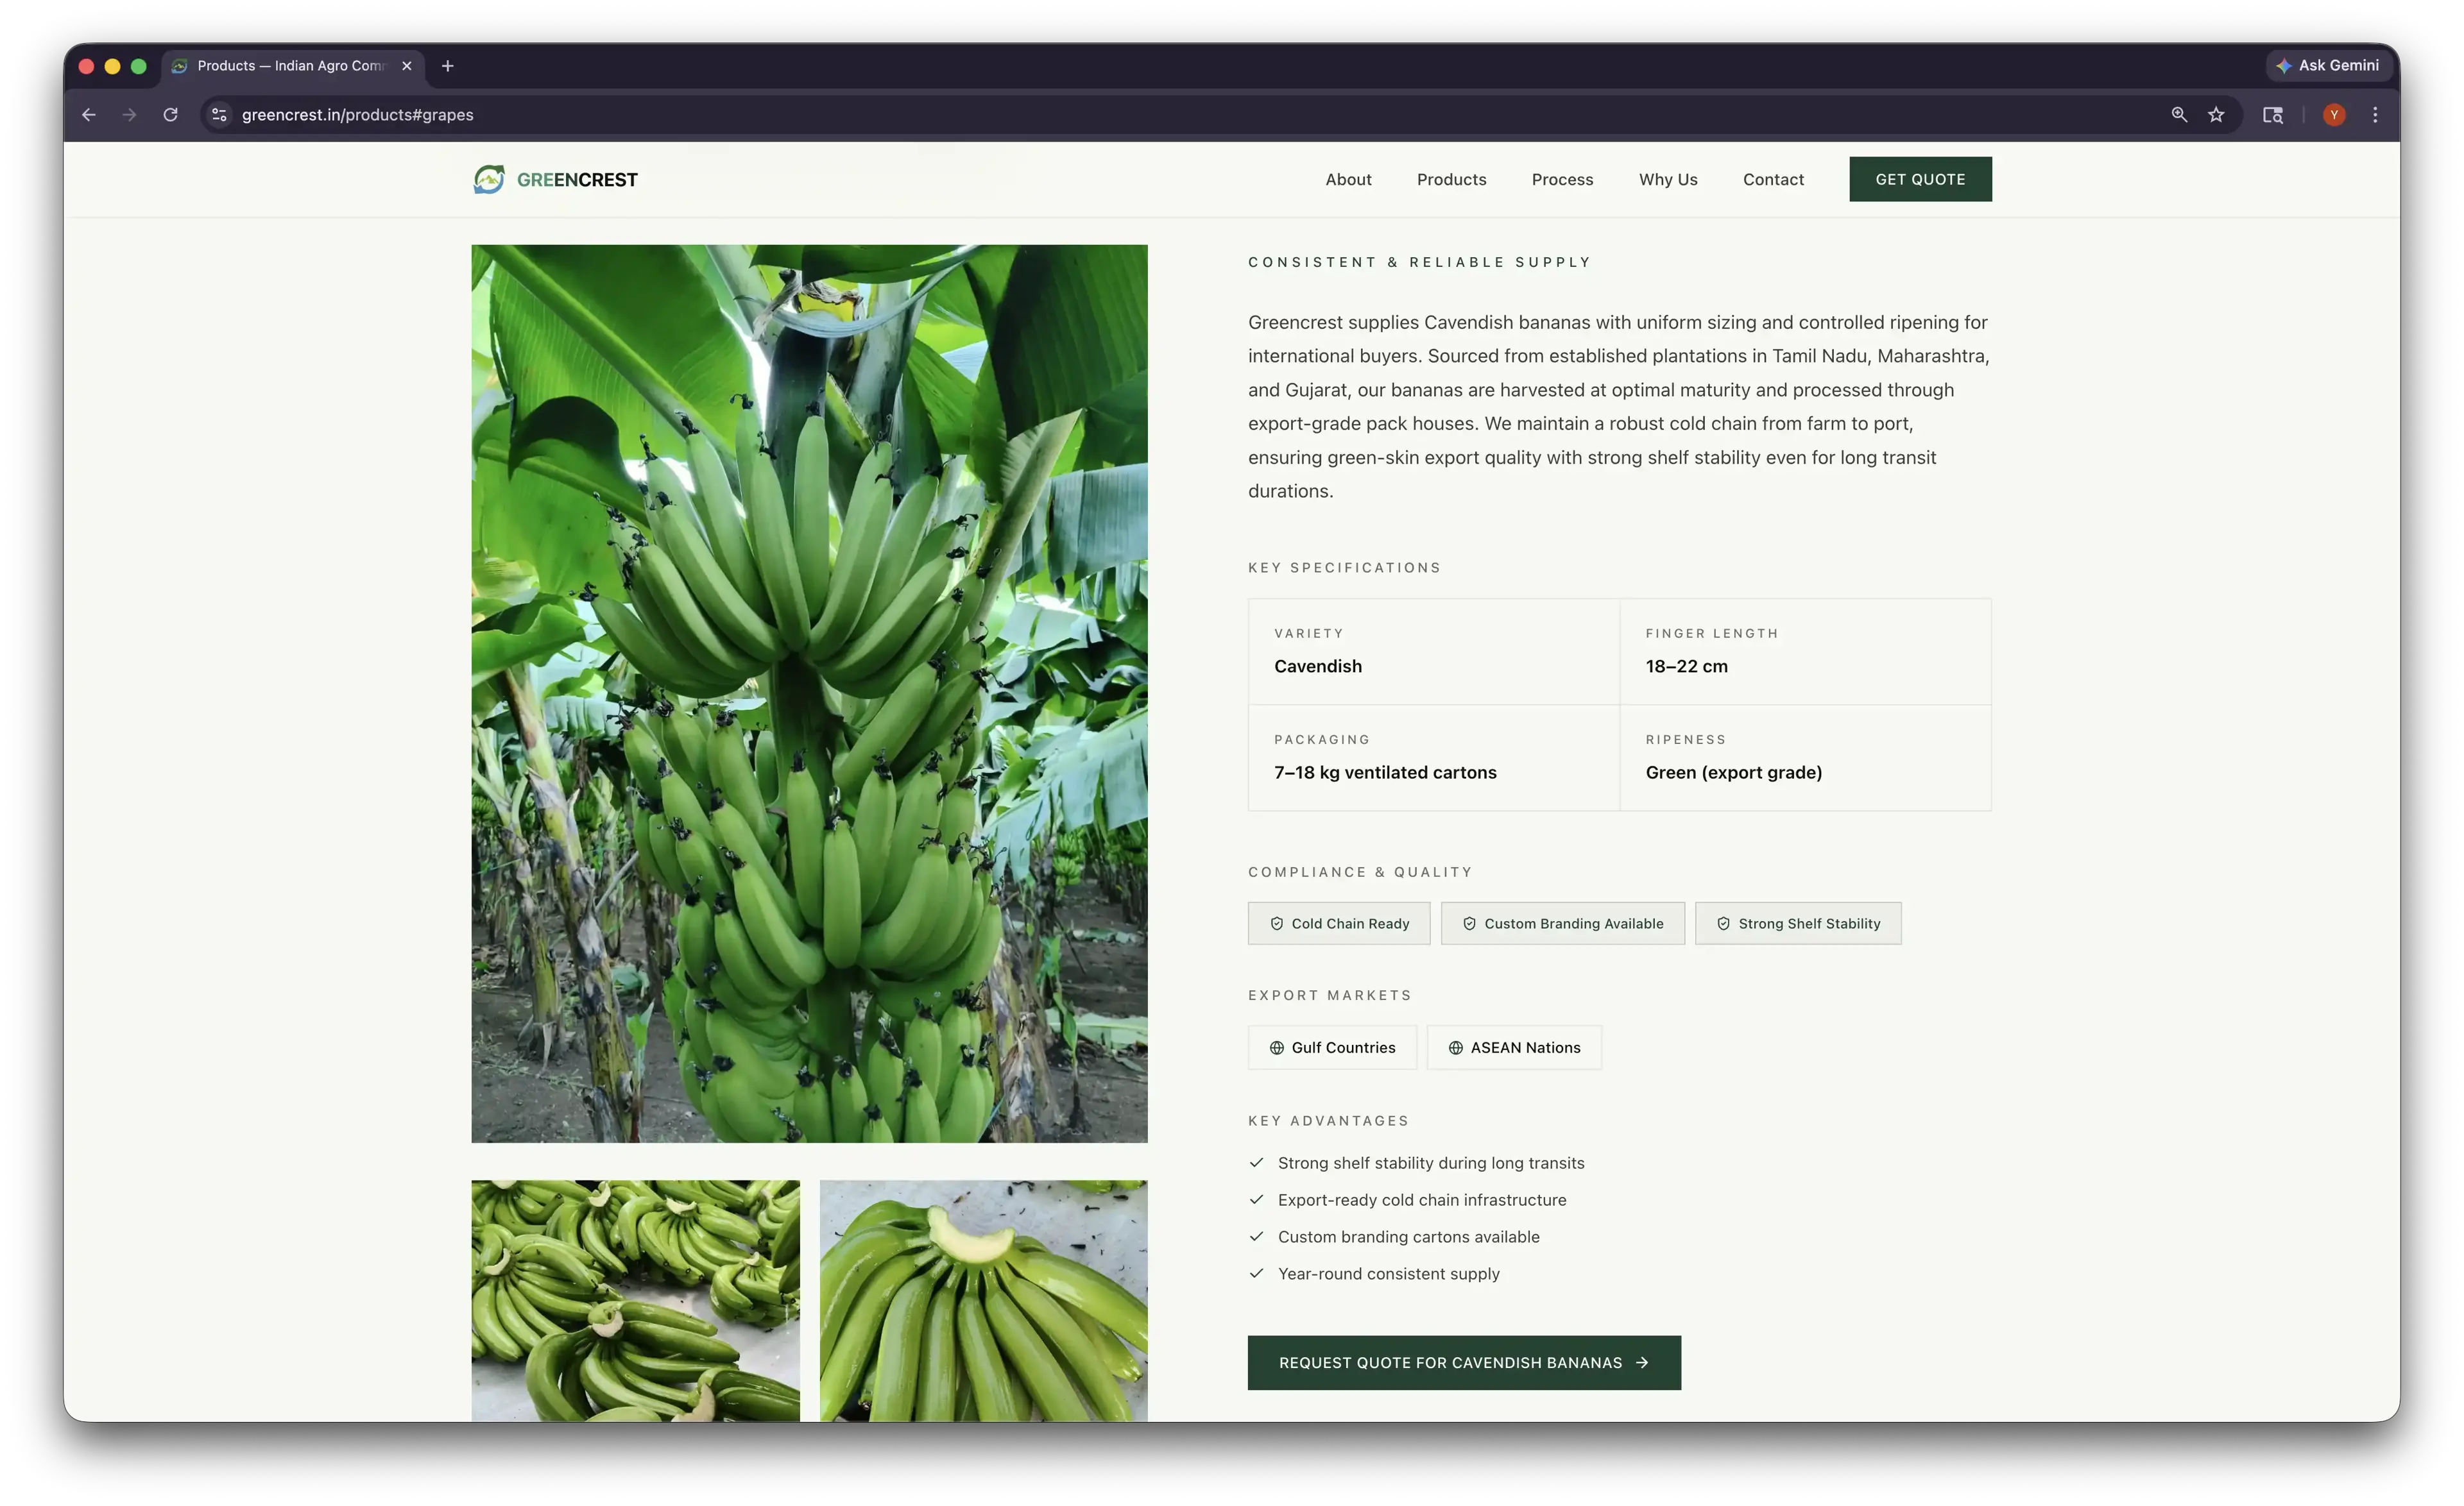Click the '18–22 cm' finger length value
2464x1506 pixels.
point(1686,666)
